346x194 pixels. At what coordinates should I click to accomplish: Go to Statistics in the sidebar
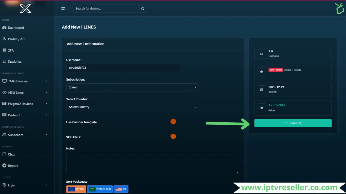[x=14, y=62]
